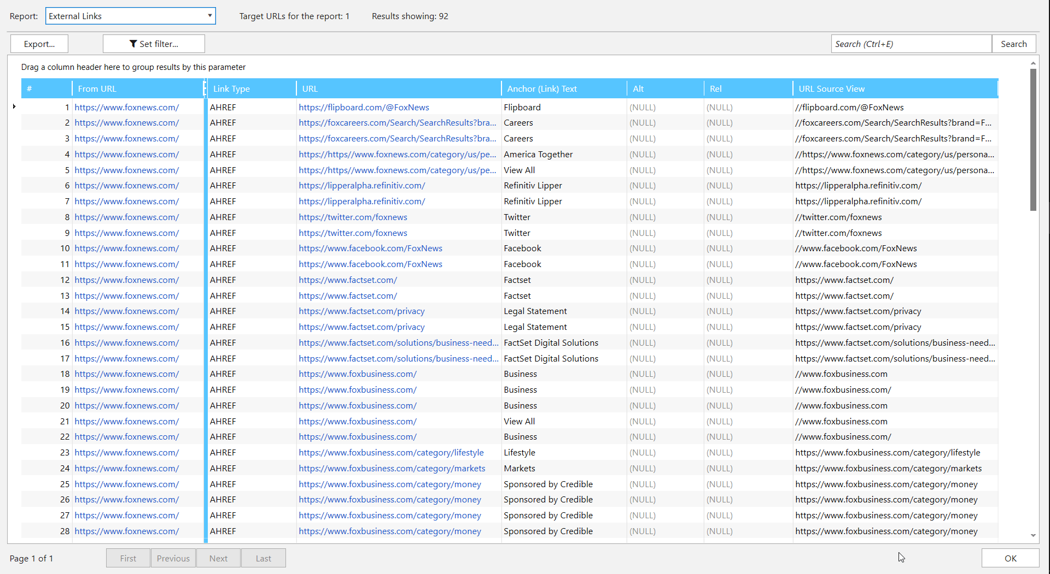The width and height of the screenshot is (1050, 574).
Task: Open foxbusiness.com/category/markets link
Action: click(x=392, y=469)
